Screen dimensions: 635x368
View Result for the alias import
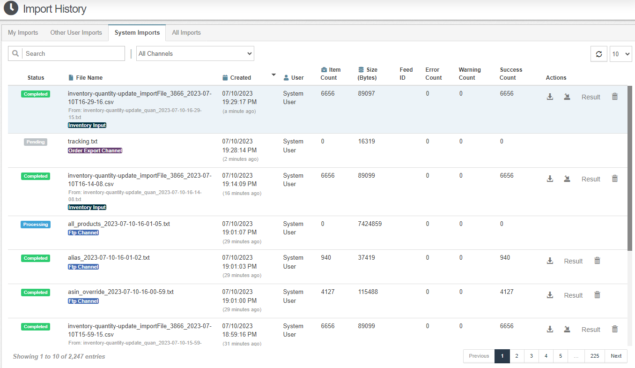[x=573, y=261]
